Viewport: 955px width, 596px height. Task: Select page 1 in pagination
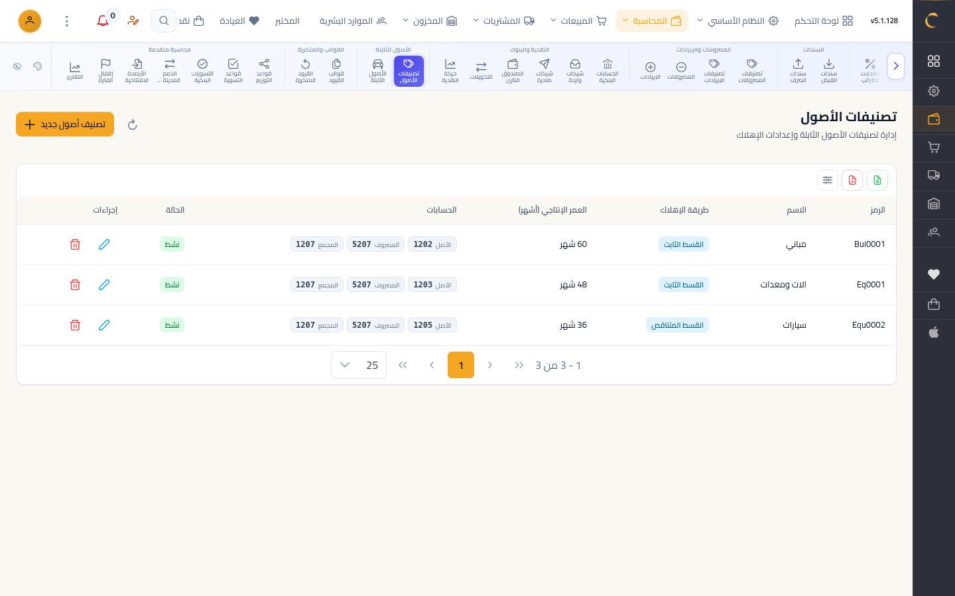(461, 365)
